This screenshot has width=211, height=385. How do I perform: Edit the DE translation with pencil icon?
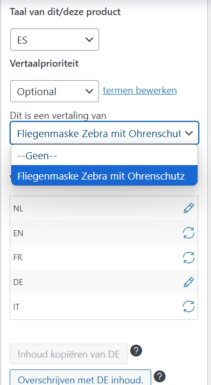click(188, 282)
